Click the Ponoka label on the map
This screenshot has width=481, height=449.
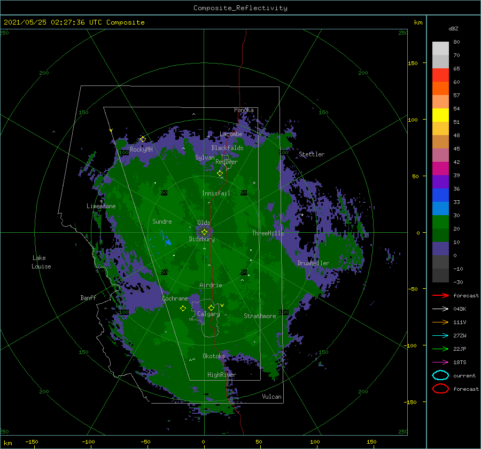pos(244,110)
